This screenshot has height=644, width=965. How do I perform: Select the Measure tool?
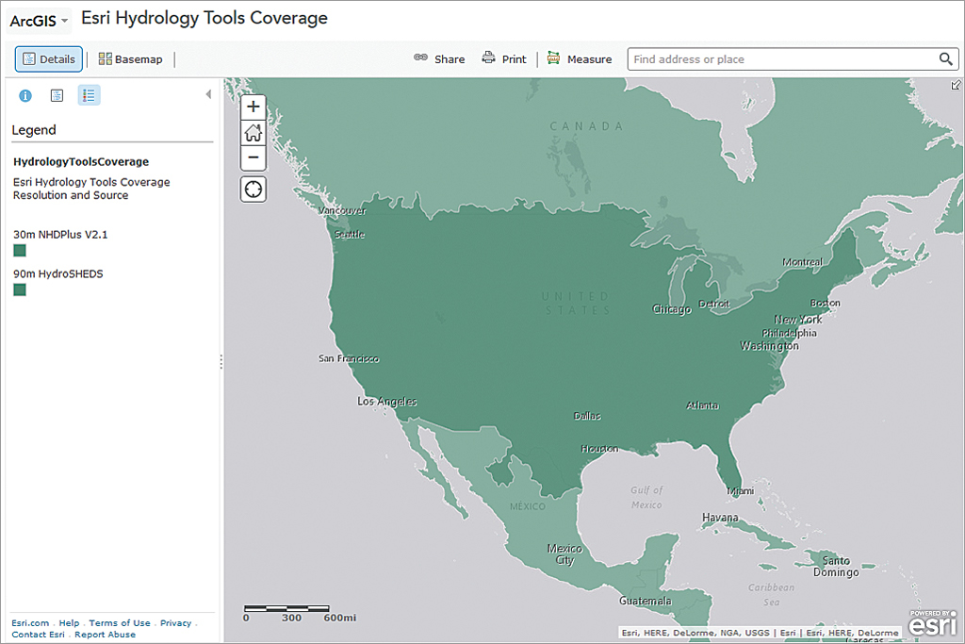pos(580,58)
